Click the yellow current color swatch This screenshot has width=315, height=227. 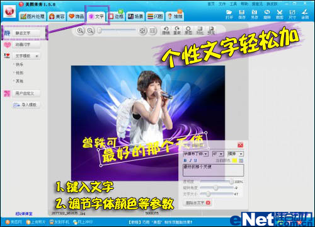tap(234, 161)
